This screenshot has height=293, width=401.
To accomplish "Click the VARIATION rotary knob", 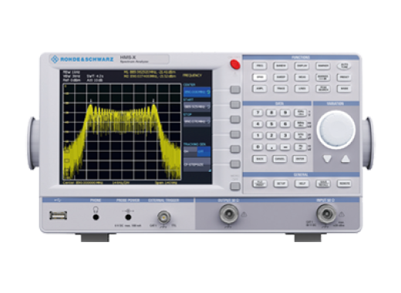I will tap(336, 130).
